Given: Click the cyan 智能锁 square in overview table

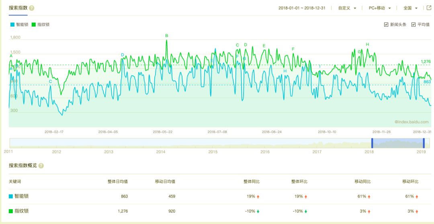Looking at the screenshot, I should point(11,197).
